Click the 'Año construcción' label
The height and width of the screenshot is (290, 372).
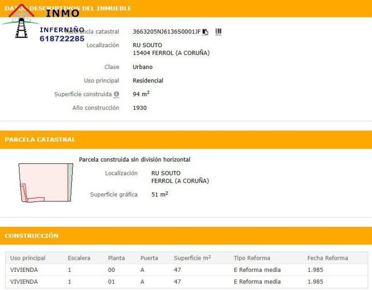[x=96, y=108]
